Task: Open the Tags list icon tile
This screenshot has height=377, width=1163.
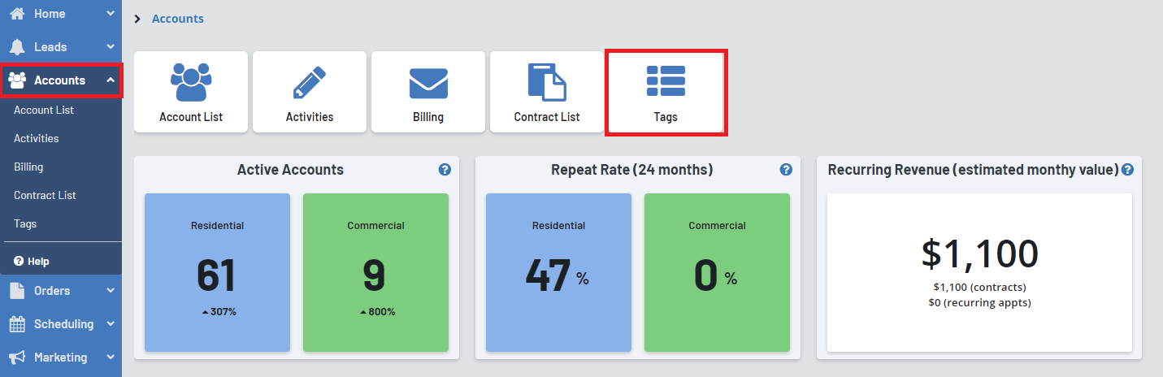Action: tap(666, 92)
